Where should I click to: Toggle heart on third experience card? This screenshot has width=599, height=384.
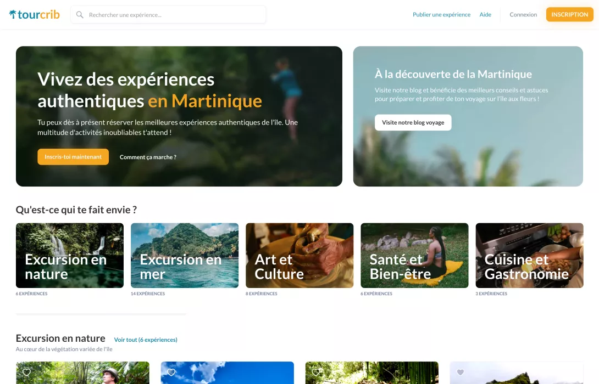pos(315,372)
